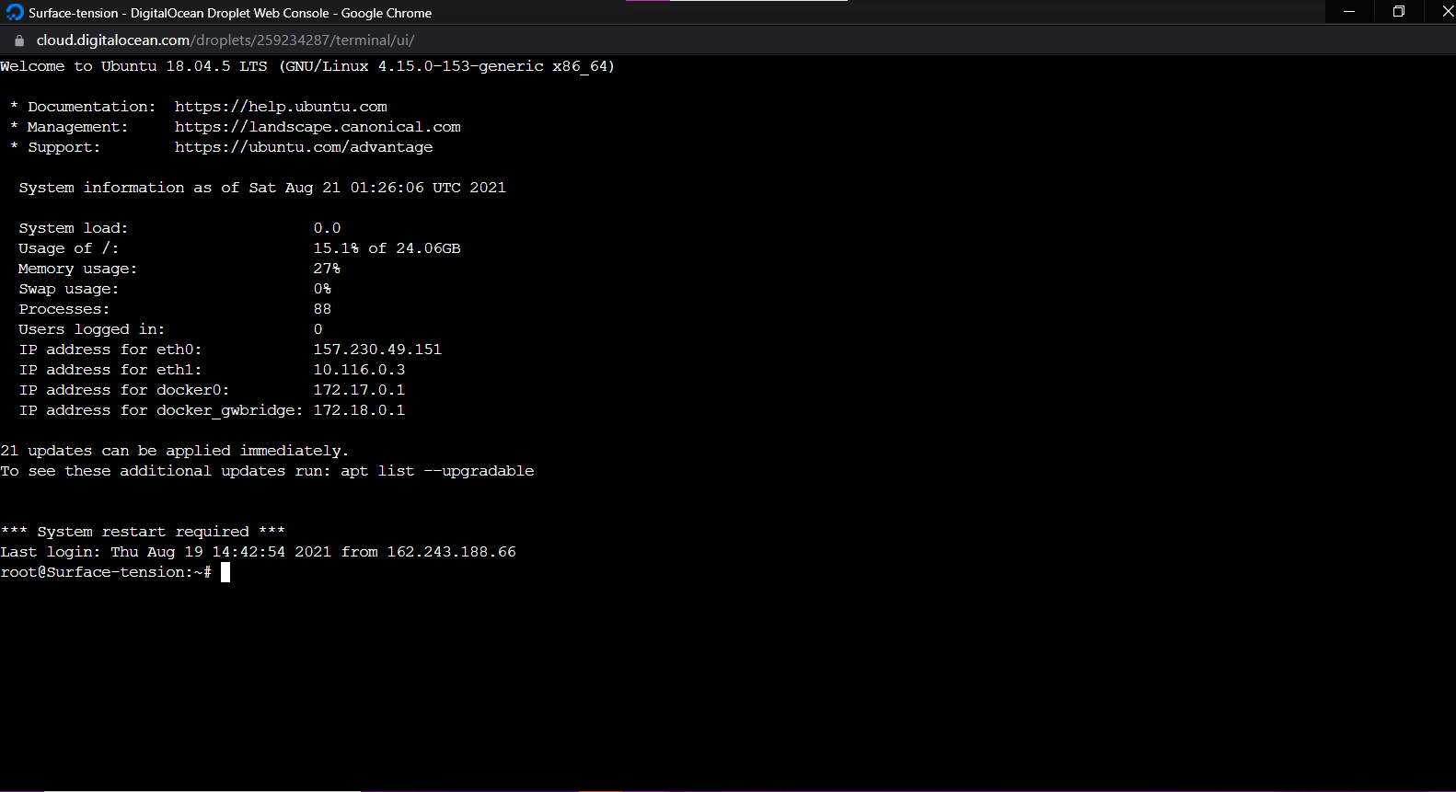This screenshot has width=1456, height=792.
Task: Click the cloud.digitalocean.com URL in address bar
Action: coord(225,40)
